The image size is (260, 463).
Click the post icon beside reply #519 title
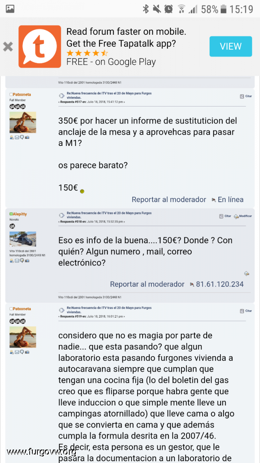62,310
